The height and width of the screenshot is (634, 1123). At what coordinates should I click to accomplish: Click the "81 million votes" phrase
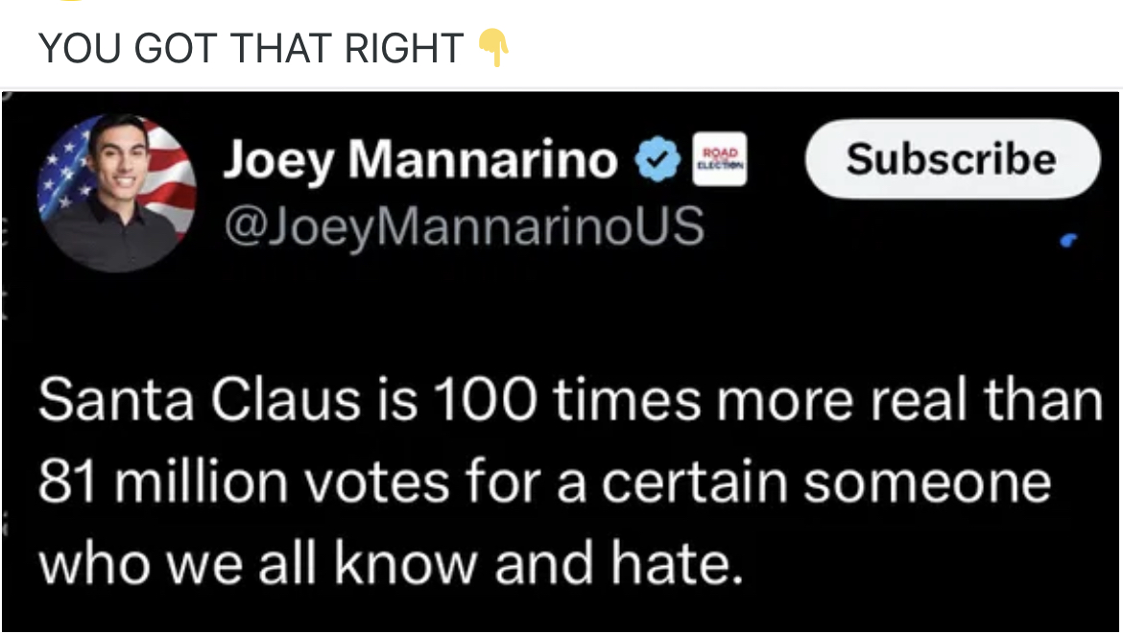coord(243,481)
